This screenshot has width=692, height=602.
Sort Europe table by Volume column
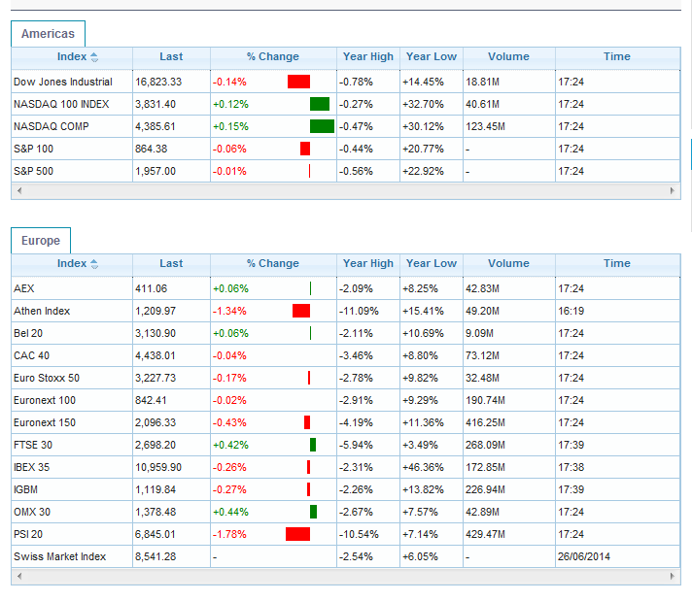coord(508,264)
